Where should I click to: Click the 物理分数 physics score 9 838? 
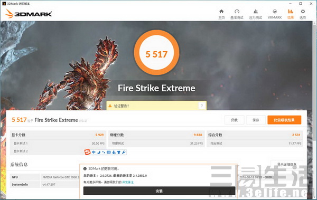[156, 135]
